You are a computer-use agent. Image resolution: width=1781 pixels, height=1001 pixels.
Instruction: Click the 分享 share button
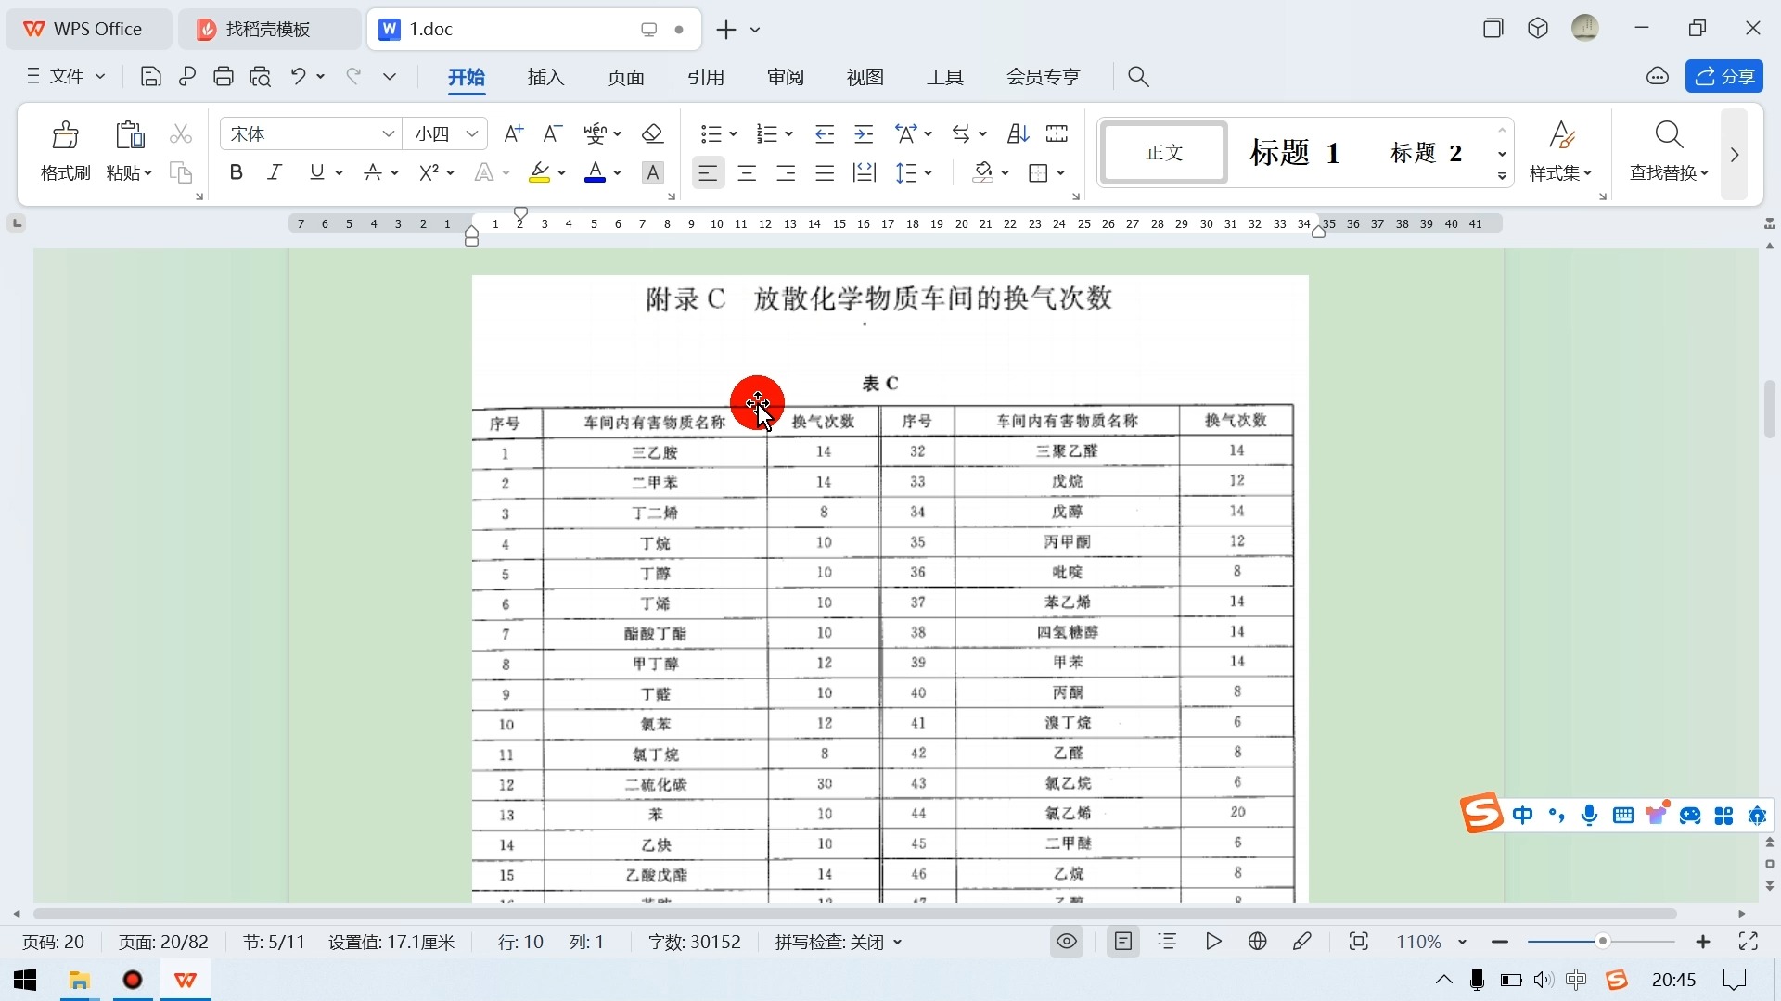tap(1724, 77)
